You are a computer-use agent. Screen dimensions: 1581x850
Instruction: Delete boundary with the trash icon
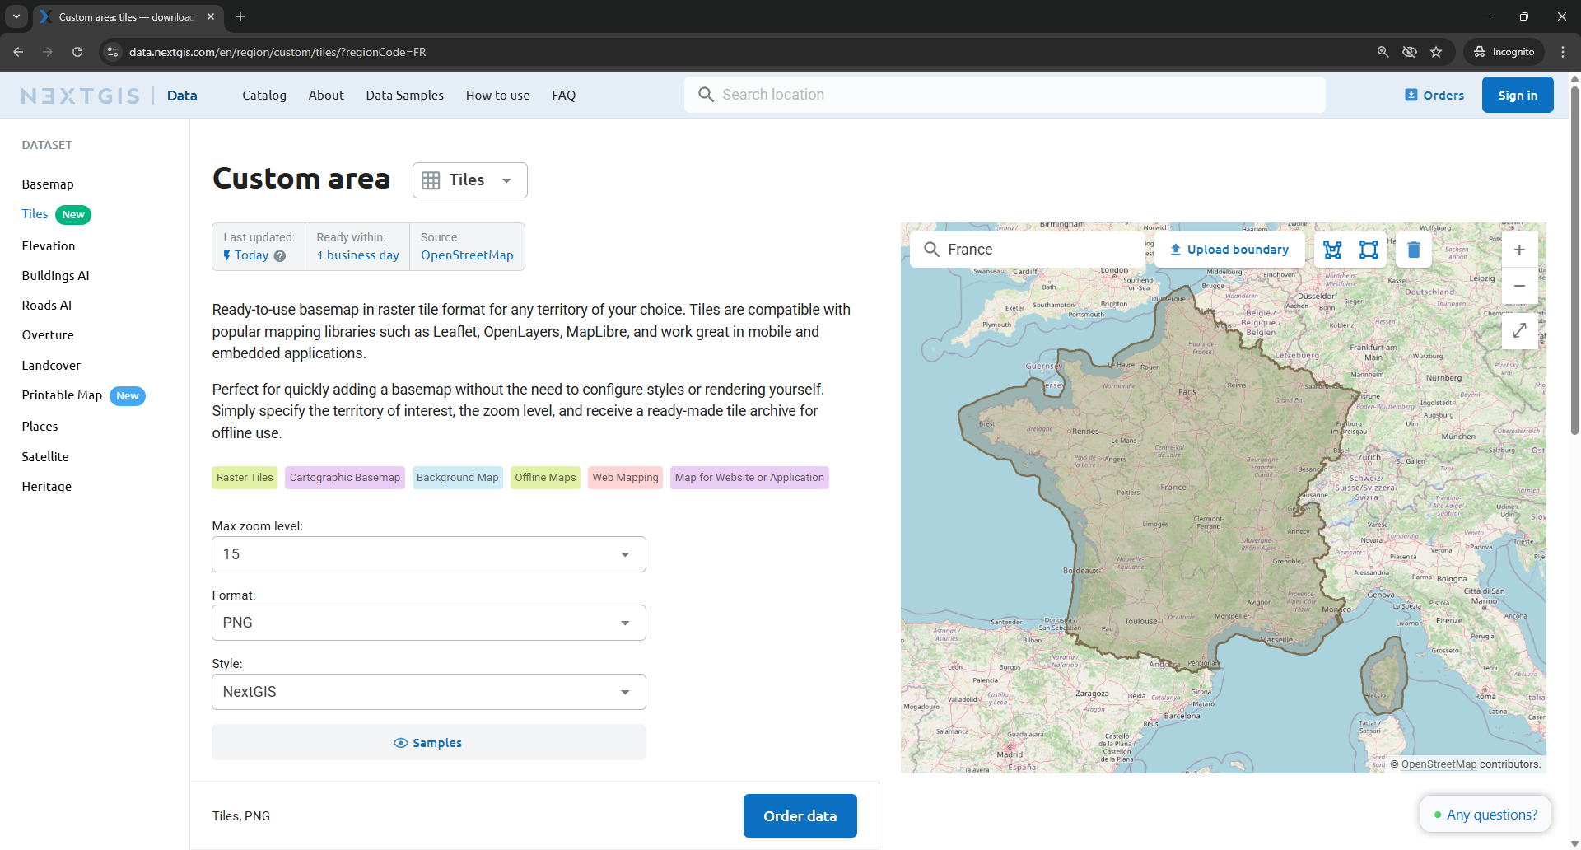(x=1414, y=250)
